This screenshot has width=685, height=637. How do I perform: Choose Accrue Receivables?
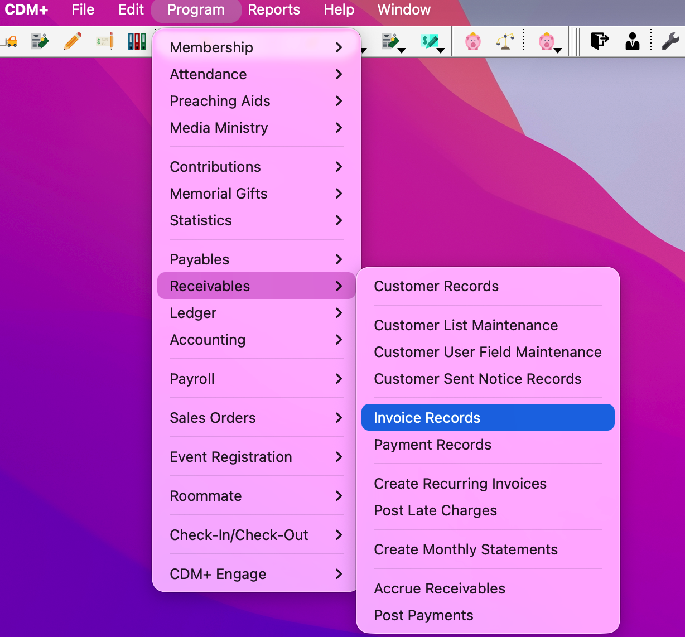[488, 588]
